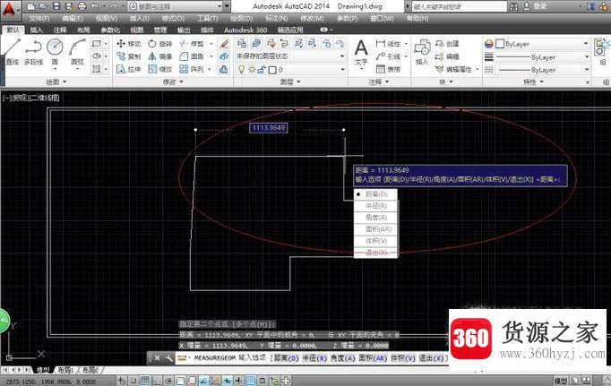Select the Scale (缩放) tool

pyautogui.click(x=160, y=69)
